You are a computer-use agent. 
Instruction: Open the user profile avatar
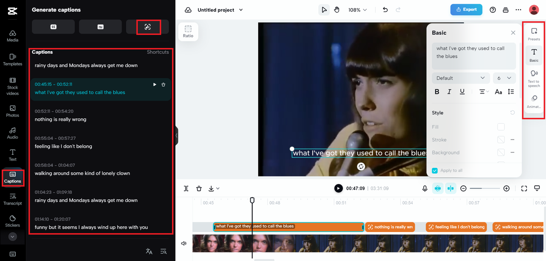(x=534, y=10)
